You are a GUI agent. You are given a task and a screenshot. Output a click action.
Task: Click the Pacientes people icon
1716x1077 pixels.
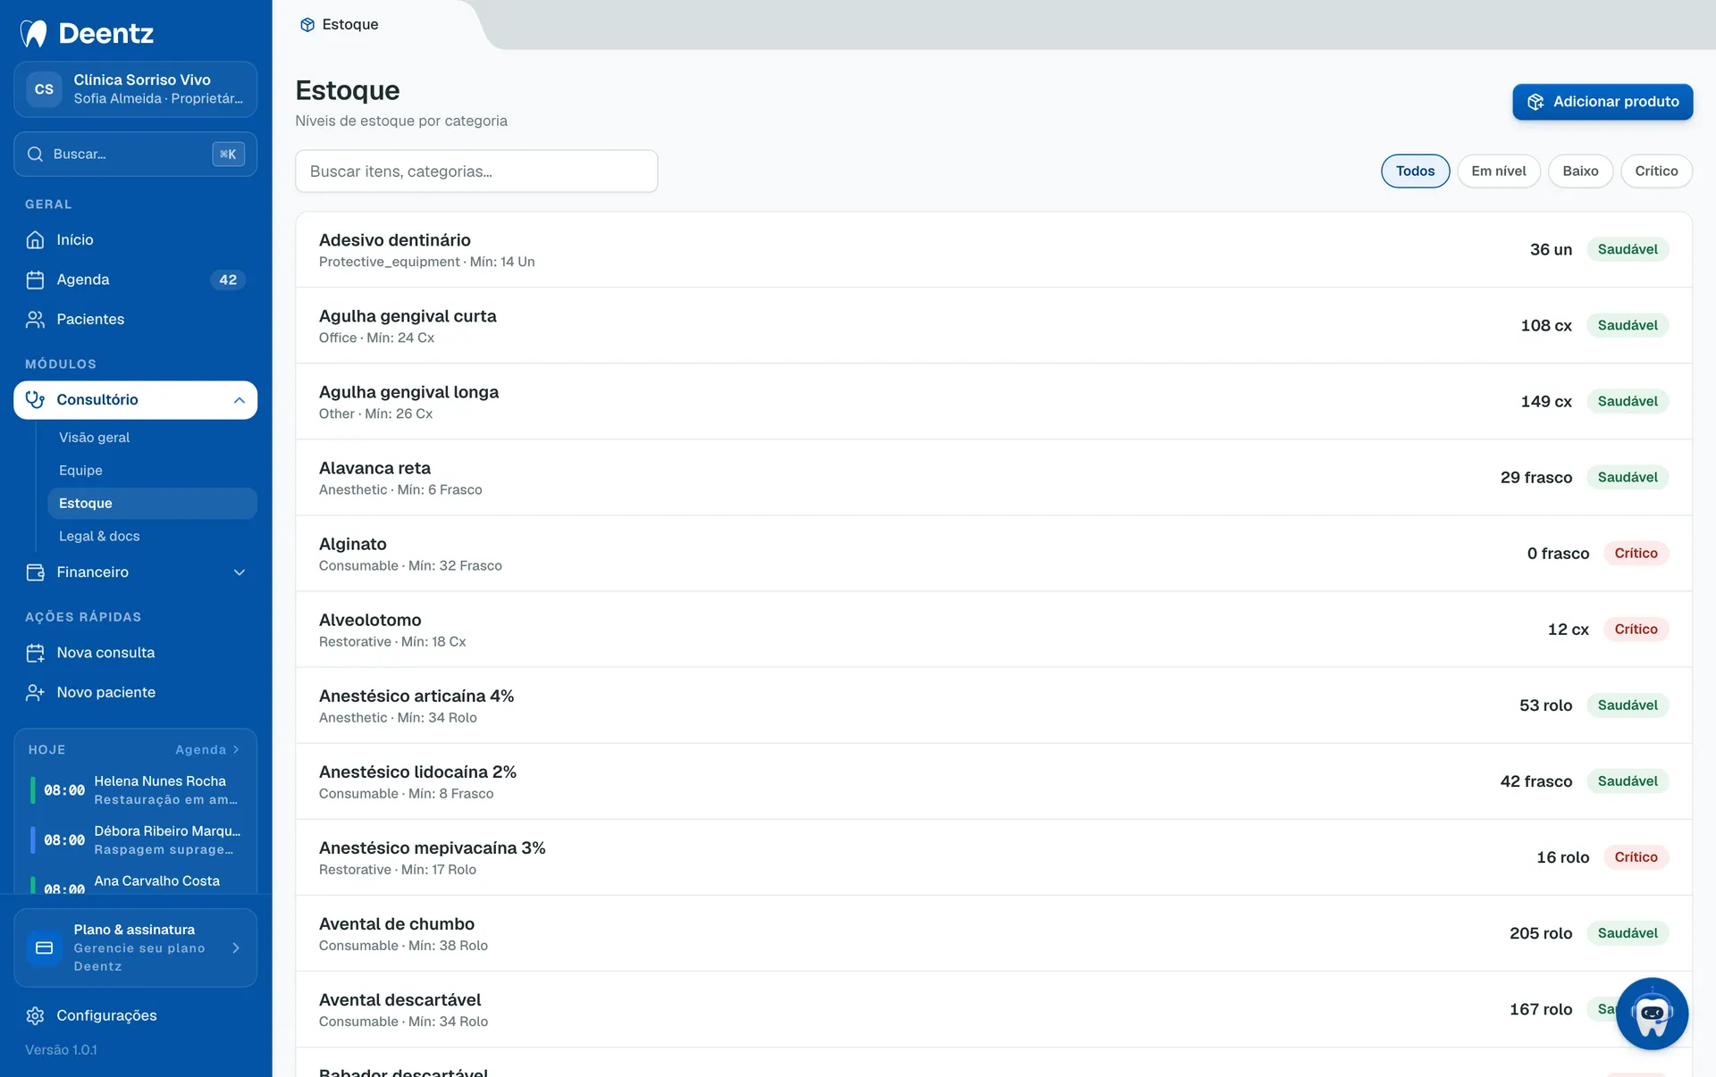click(35, 319)
